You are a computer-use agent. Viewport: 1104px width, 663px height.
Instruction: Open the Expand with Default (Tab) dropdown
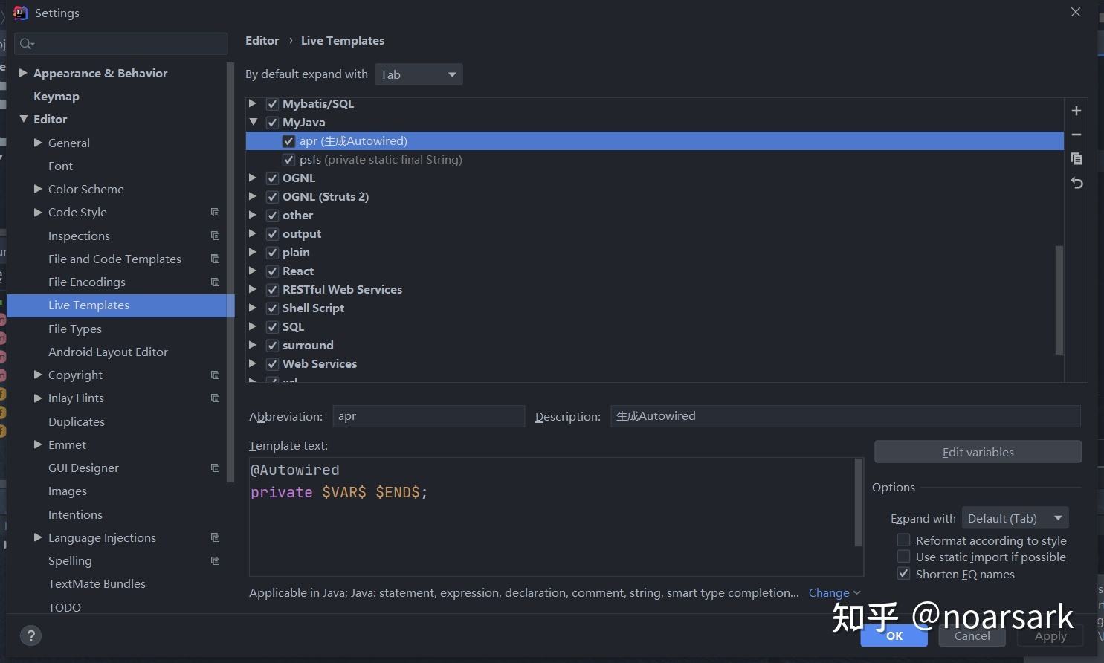[1015, 518]
